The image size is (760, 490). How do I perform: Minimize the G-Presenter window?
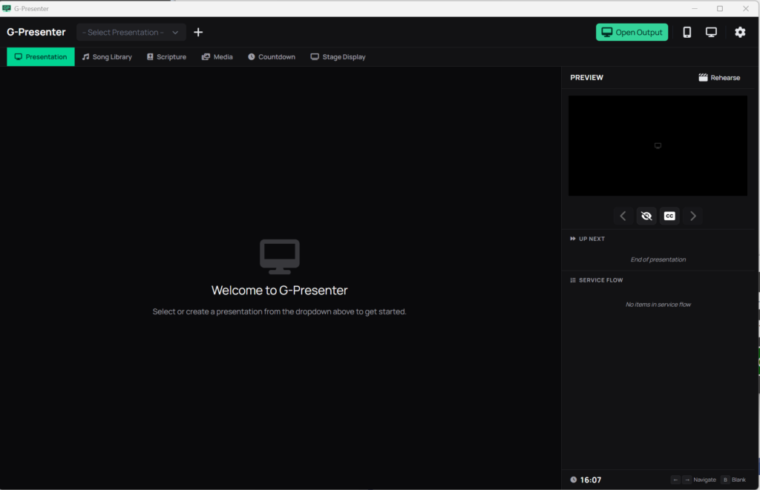click(694, 8)
